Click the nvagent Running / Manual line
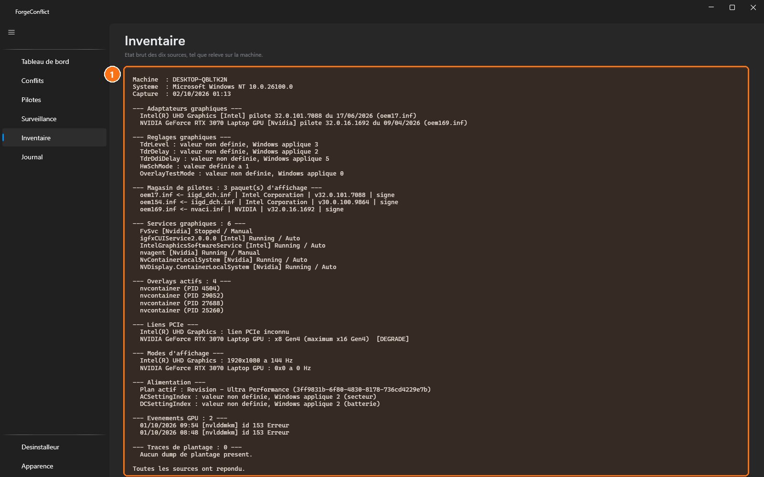This screenshot has width=764, height=477. click(x=200, y=253)
